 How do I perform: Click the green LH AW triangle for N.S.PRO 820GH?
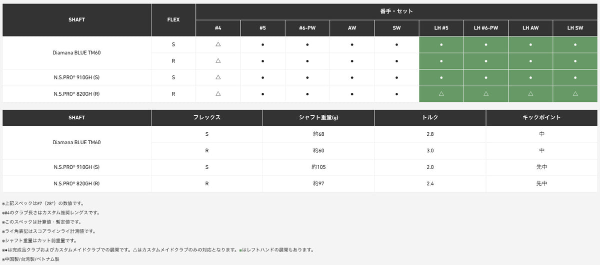pos(530,94)
